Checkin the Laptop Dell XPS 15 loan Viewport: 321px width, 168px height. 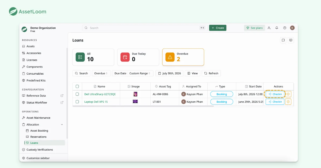[275, 102]
